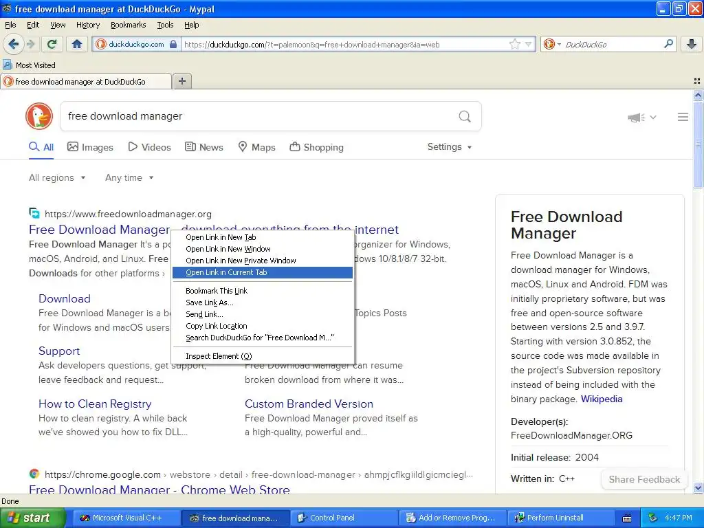Open the Tools menu

(x=165, y=25)
